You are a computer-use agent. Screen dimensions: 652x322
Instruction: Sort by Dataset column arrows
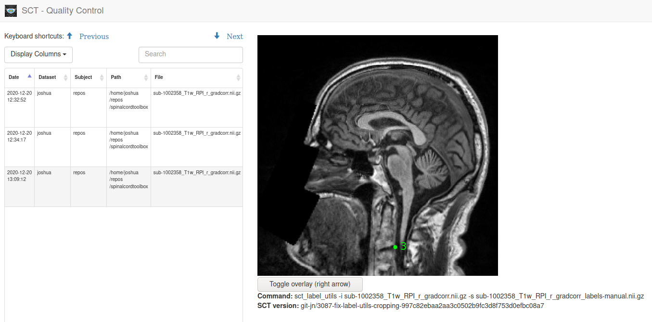[x=65, y=77]
